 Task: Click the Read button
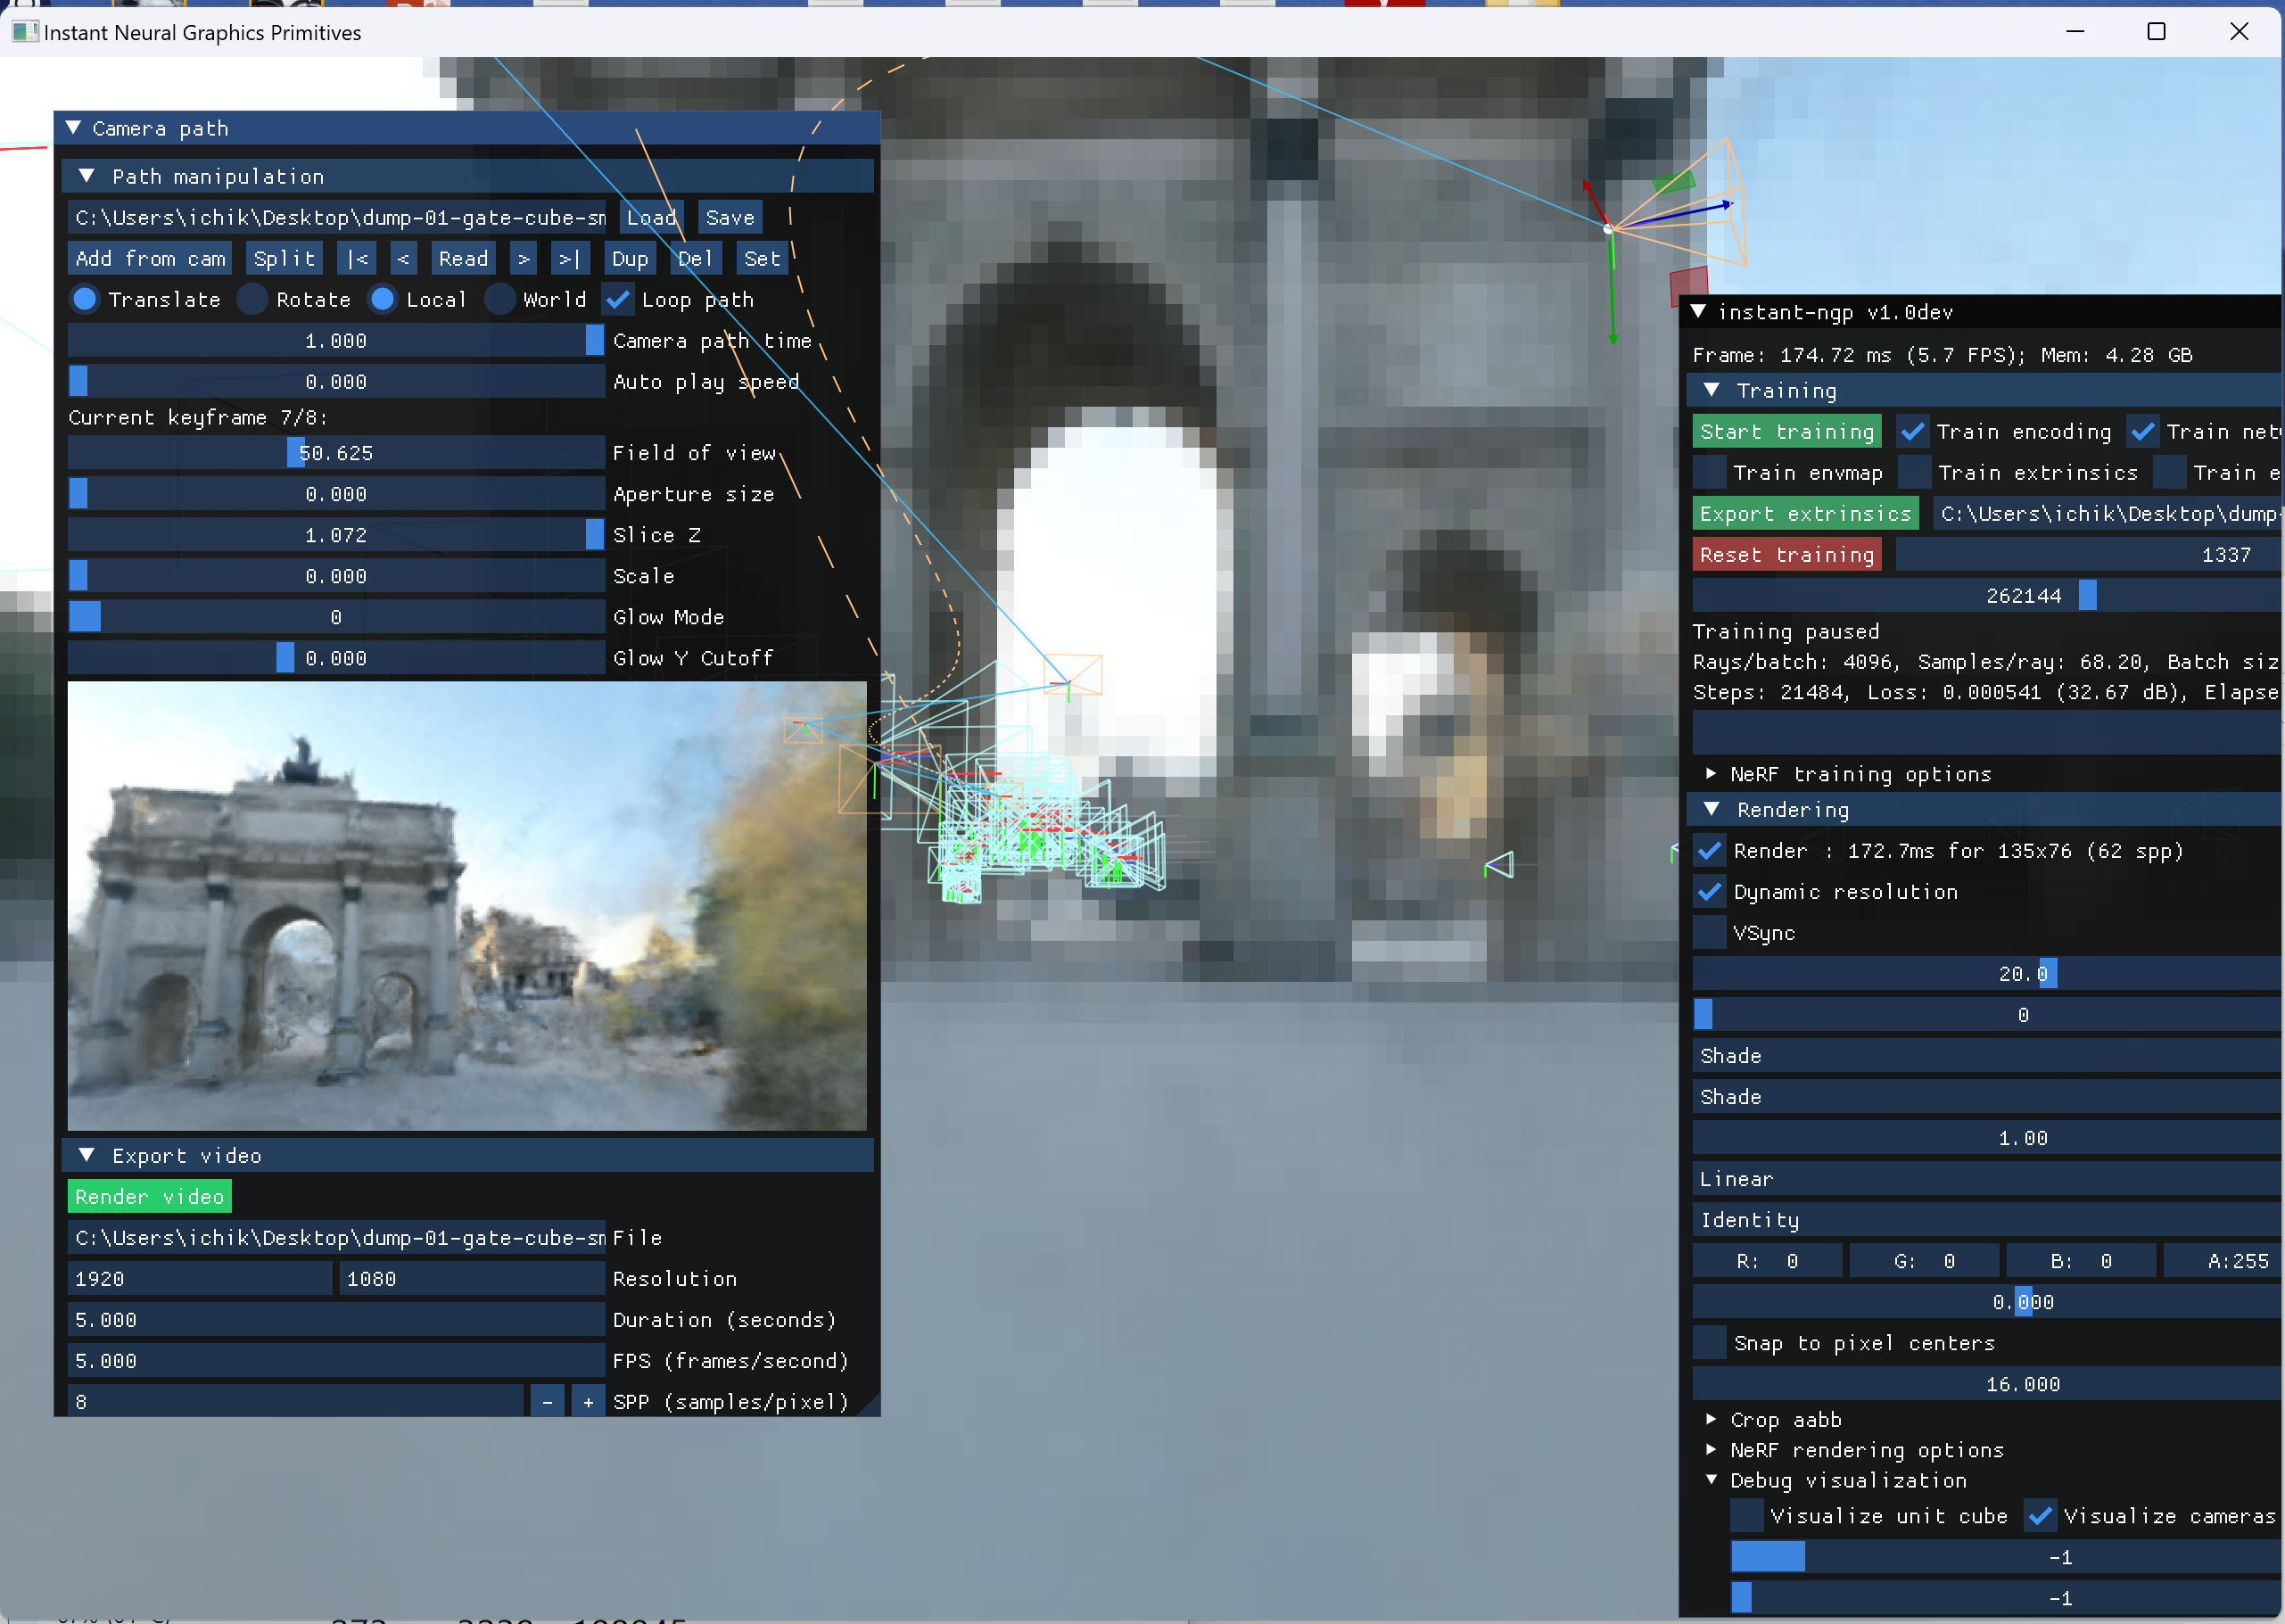(x=464, y=259)
